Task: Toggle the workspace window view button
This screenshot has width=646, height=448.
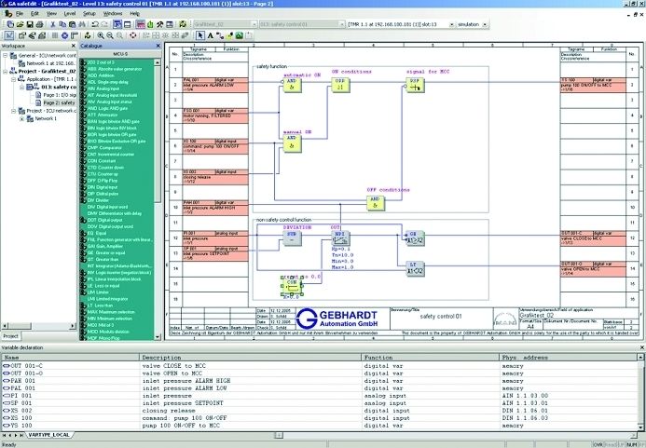Action: point(117,24)
